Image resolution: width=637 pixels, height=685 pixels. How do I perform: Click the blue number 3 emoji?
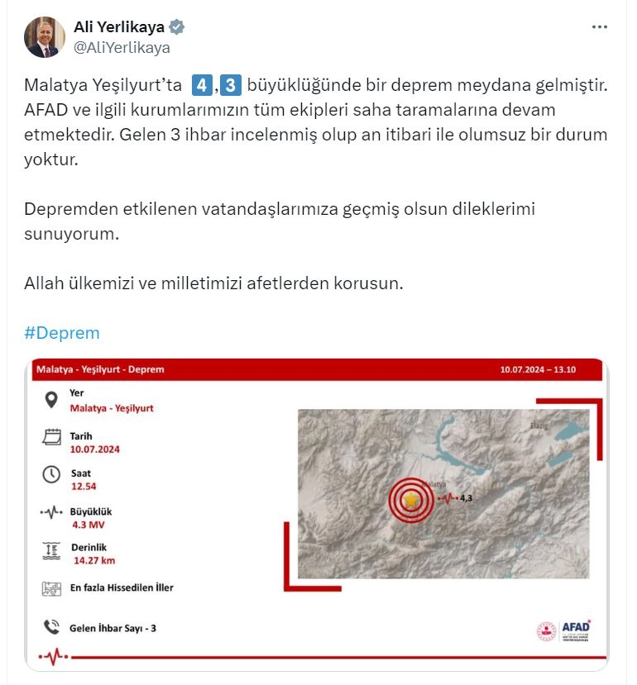(x=230, y=85)
